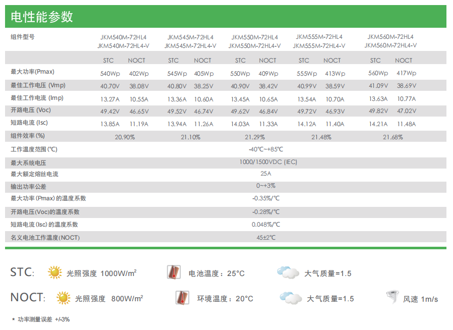Click the 最大功率(Pmax) row label

tap(32, 72)
